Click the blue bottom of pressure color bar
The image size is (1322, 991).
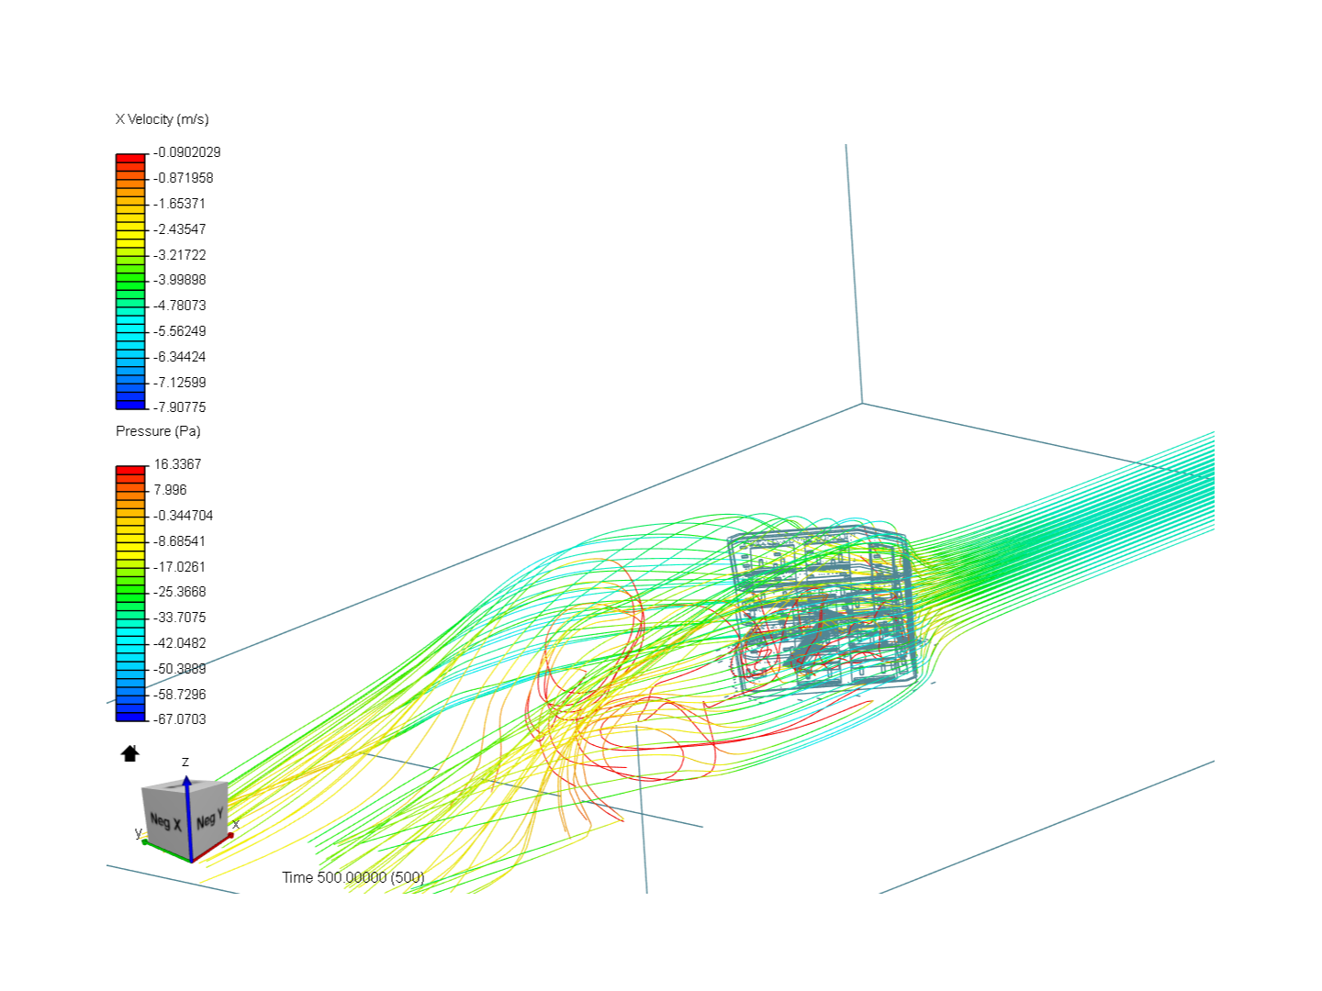(x=130, y=716)
